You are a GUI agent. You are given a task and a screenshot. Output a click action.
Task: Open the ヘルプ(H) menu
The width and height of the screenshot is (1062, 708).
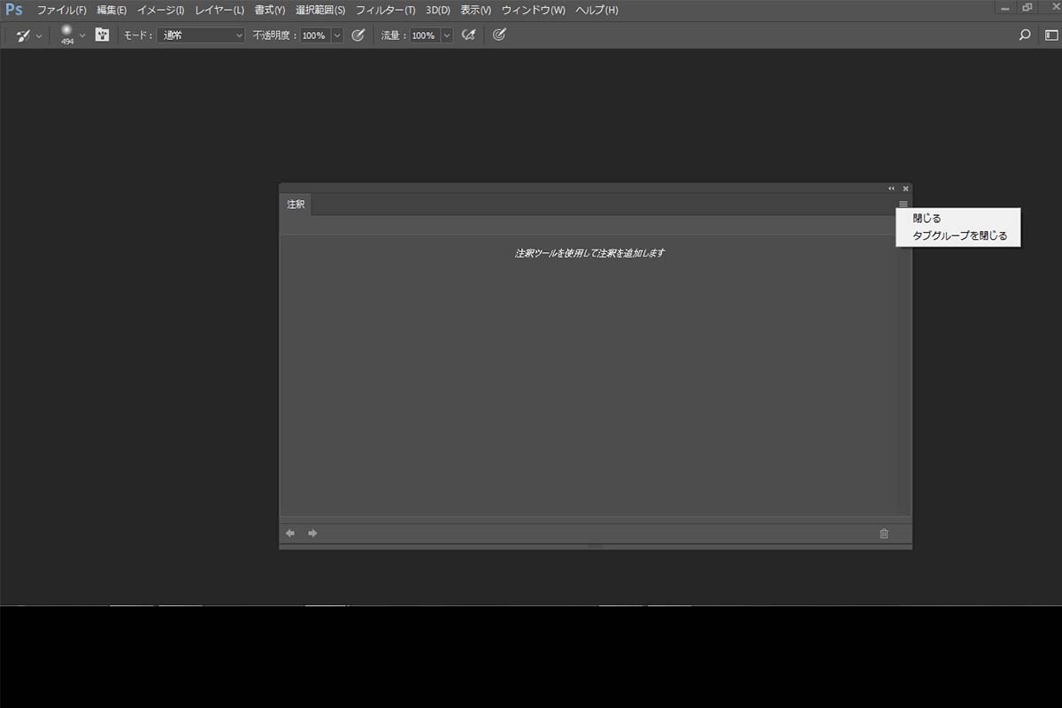pos(596,11)
